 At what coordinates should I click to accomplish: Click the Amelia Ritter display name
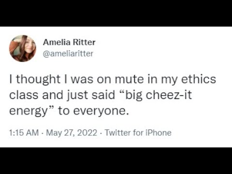69,43
